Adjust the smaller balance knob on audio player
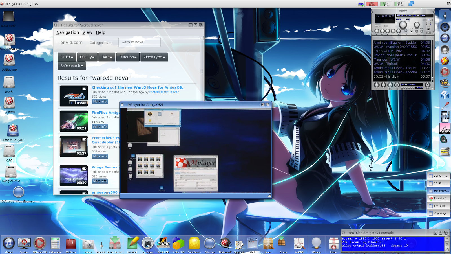Viewport: 451px width, 254px height. 417,25
